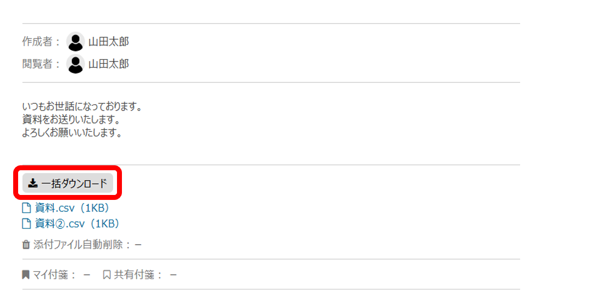Click the 添付ファイル自動削除 label text
591x307 pixels.
tap(78, 245)
